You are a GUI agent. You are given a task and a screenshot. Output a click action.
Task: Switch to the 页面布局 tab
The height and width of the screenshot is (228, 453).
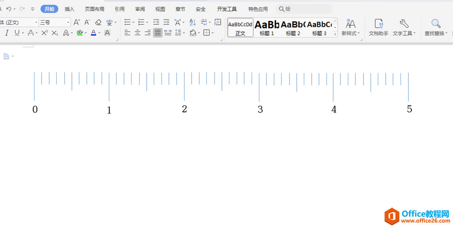tap(95, 9)
